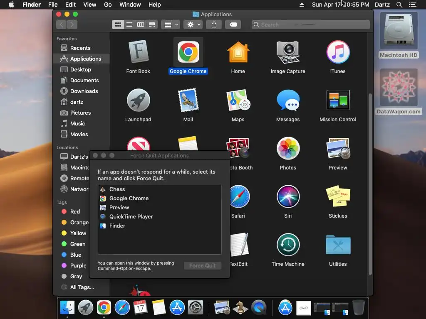Open the Siri app icon

coord(288,196)
